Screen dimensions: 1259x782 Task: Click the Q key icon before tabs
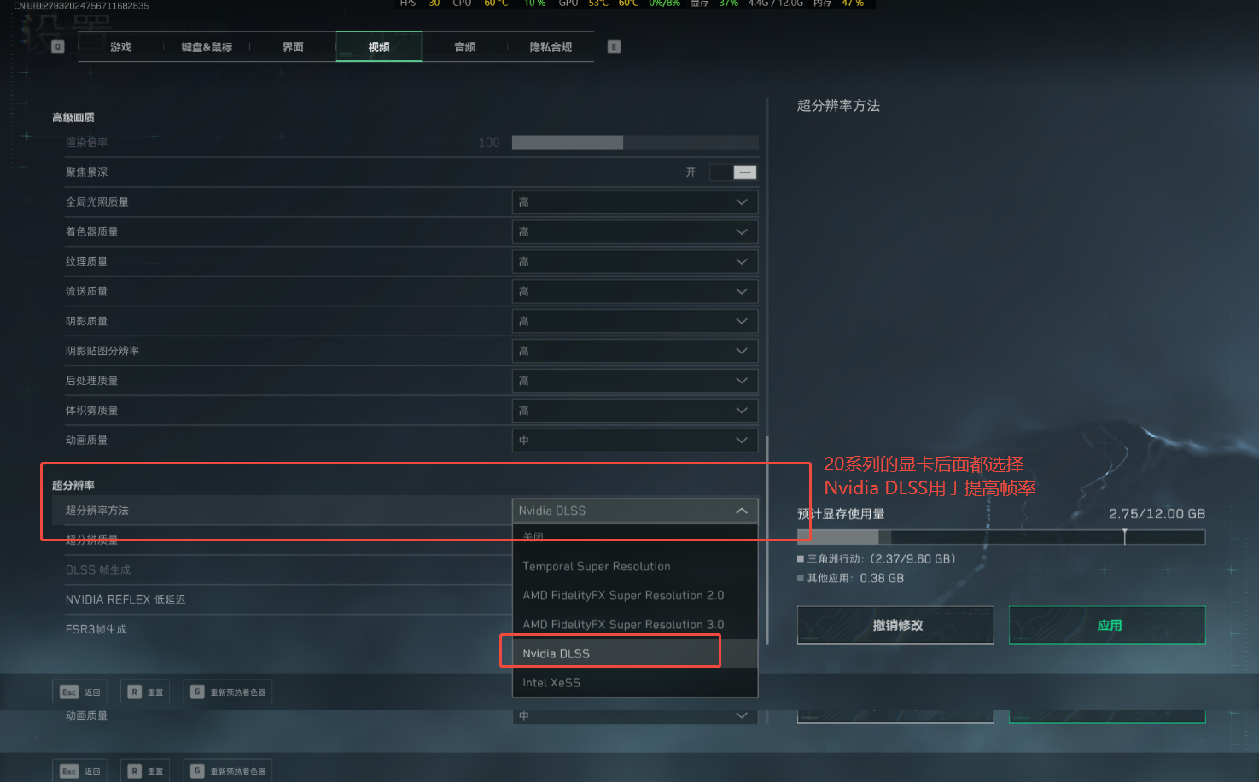(58, 47)
